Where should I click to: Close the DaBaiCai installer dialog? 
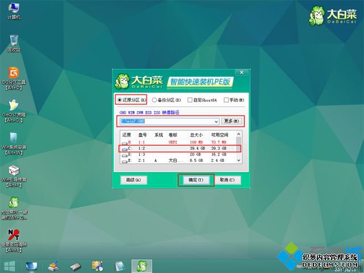coord(242,72)
